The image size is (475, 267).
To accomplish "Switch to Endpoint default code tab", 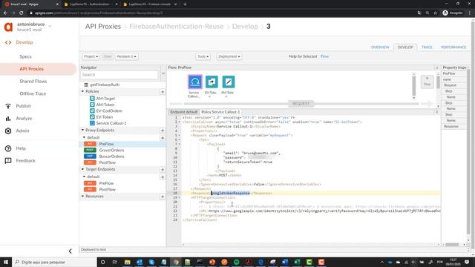I will [183, 112].
